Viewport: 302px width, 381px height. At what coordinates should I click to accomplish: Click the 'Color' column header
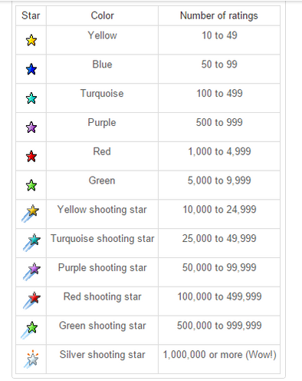click(102, 15)
